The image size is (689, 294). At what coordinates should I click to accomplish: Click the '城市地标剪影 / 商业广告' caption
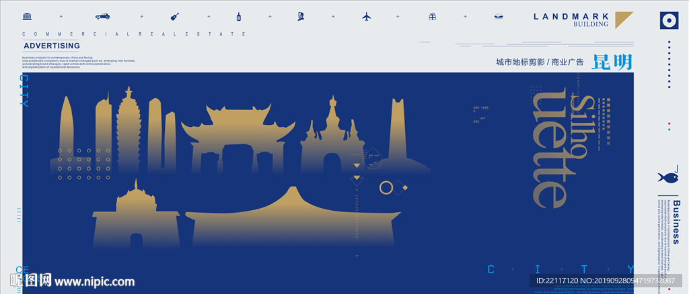pyautogui.click(x=540, y=62)
